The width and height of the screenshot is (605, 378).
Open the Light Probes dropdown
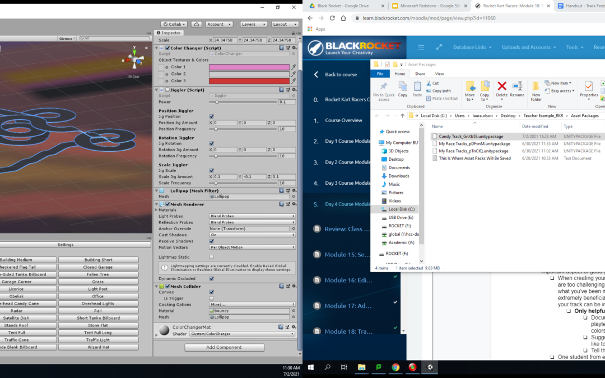[252, 216]
